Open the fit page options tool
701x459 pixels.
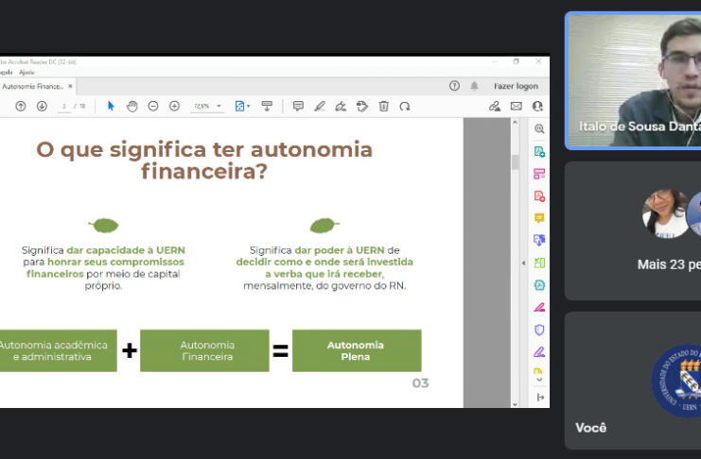pos(239,107)
